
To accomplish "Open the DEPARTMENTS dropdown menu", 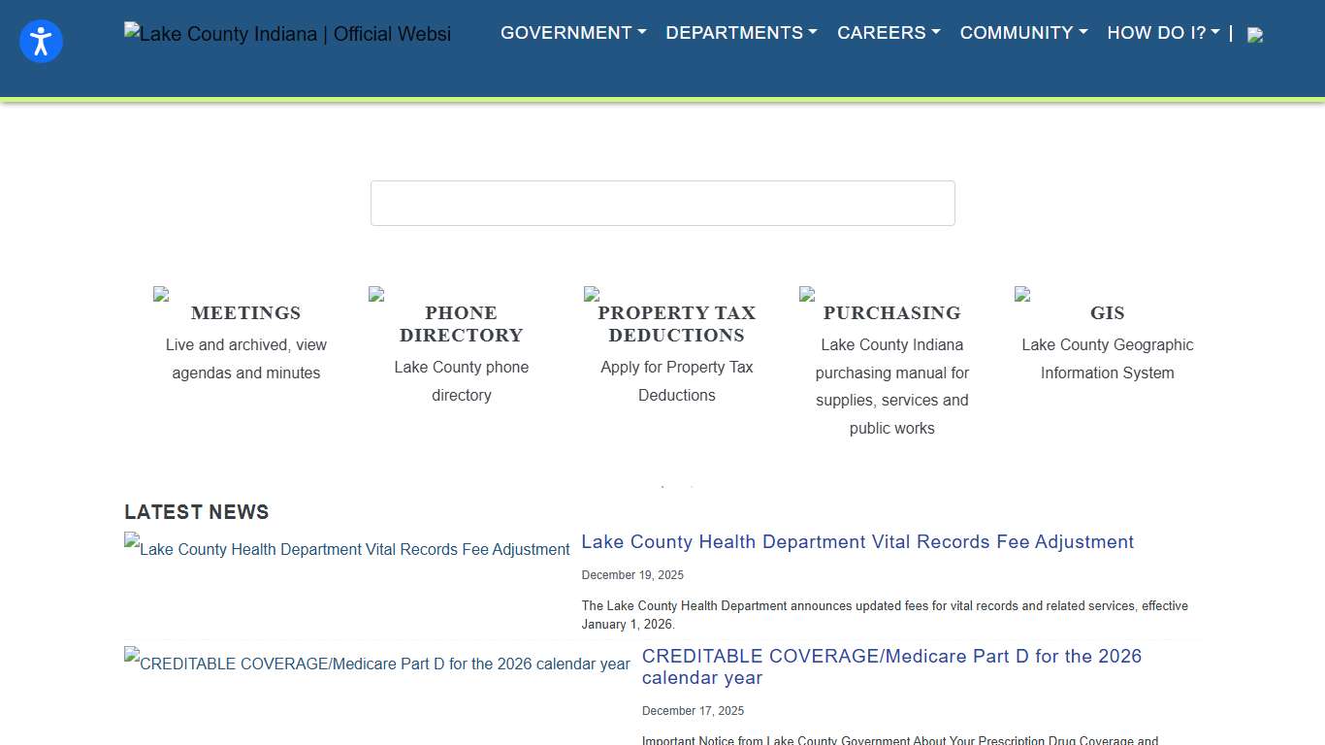I will (740, 32).
